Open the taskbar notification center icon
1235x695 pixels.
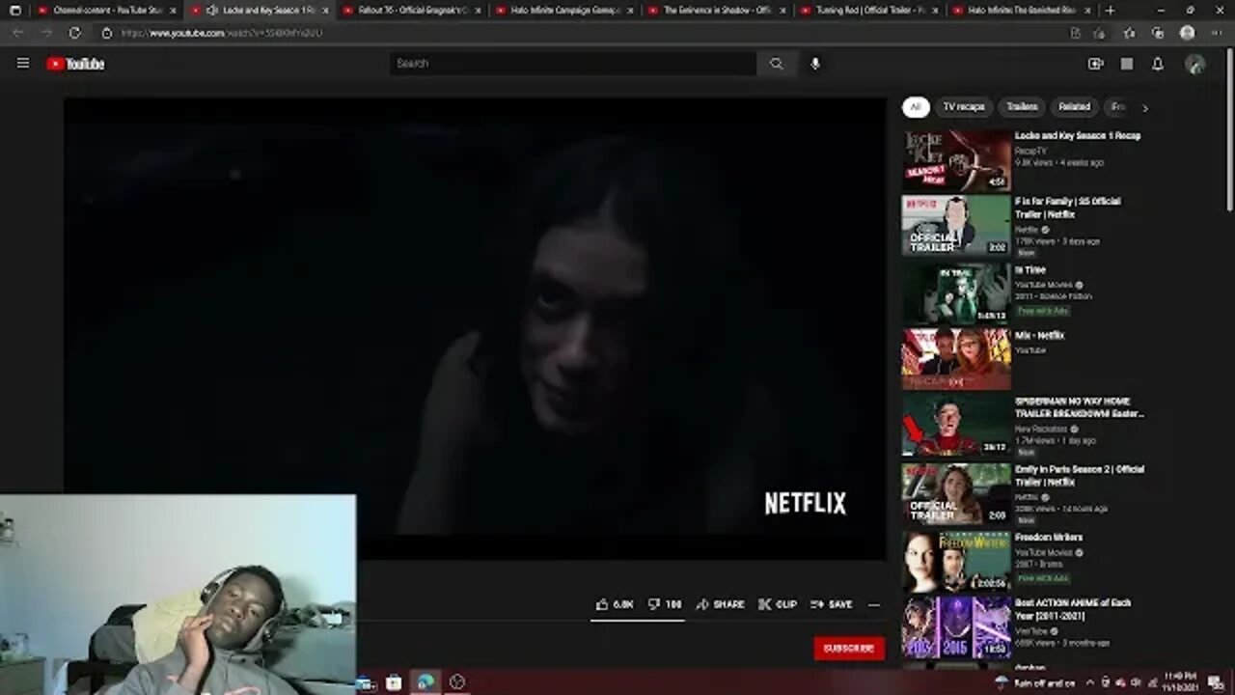coord(1215,683)
